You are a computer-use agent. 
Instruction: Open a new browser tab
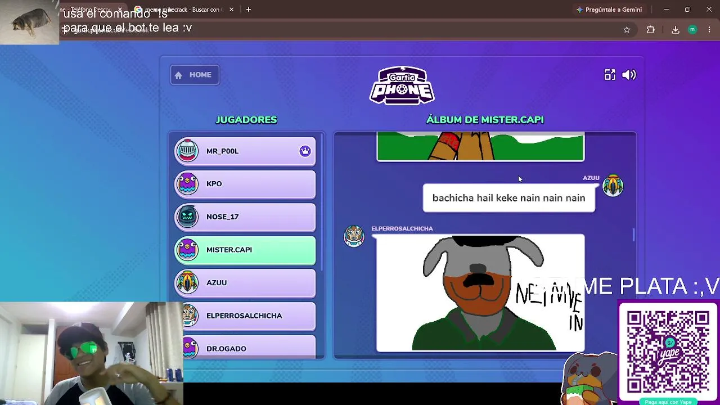pos(249,10)
